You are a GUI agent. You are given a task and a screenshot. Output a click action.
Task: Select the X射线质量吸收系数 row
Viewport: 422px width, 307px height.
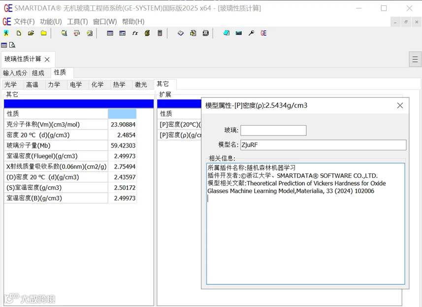70,167
